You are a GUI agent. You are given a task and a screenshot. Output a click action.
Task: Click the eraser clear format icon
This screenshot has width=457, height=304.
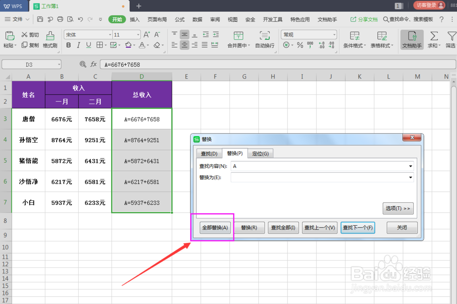pos(157,45)
